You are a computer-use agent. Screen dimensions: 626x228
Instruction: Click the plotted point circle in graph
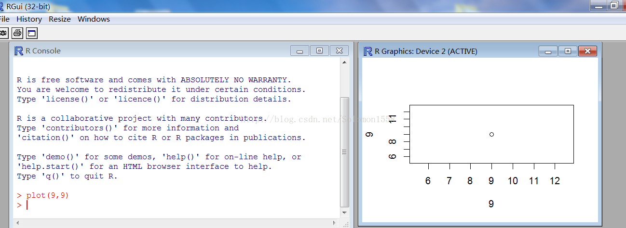tap(491, 134)
